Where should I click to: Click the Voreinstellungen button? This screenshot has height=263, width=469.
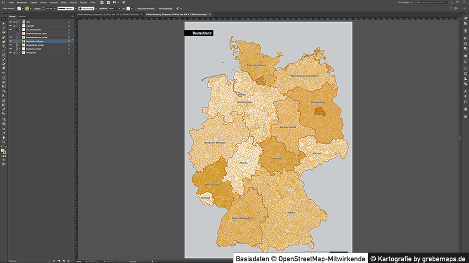pyautogui.click(x=165, y=9)
